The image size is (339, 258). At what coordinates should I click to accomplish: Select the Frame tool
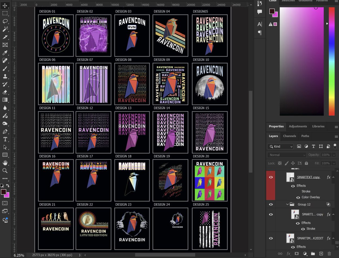[x=5, y=45]
